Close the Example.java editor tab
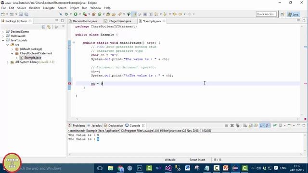308x173 pixels. [164, 21]
